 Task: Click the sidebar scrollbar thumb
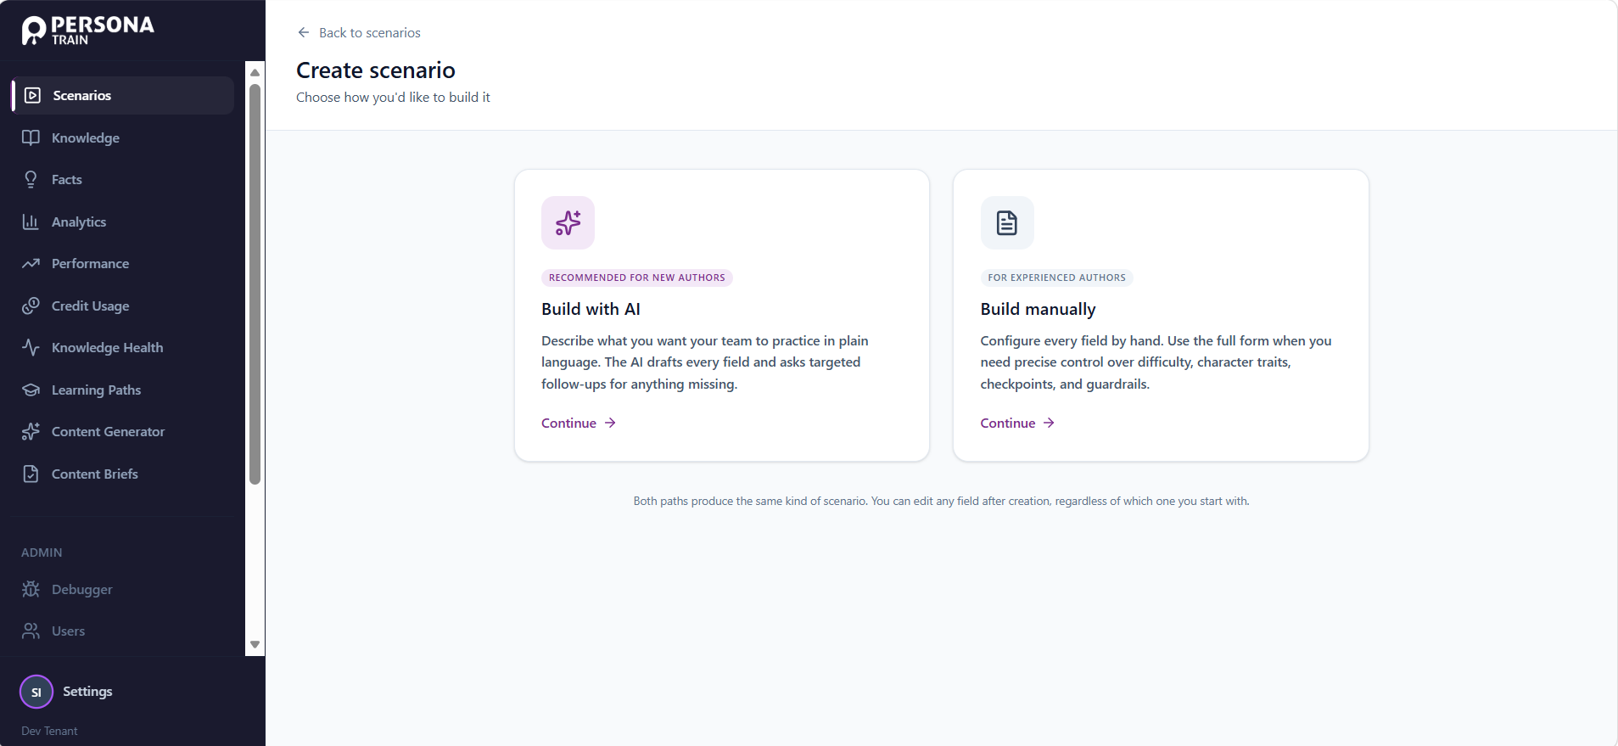(255, 284)
